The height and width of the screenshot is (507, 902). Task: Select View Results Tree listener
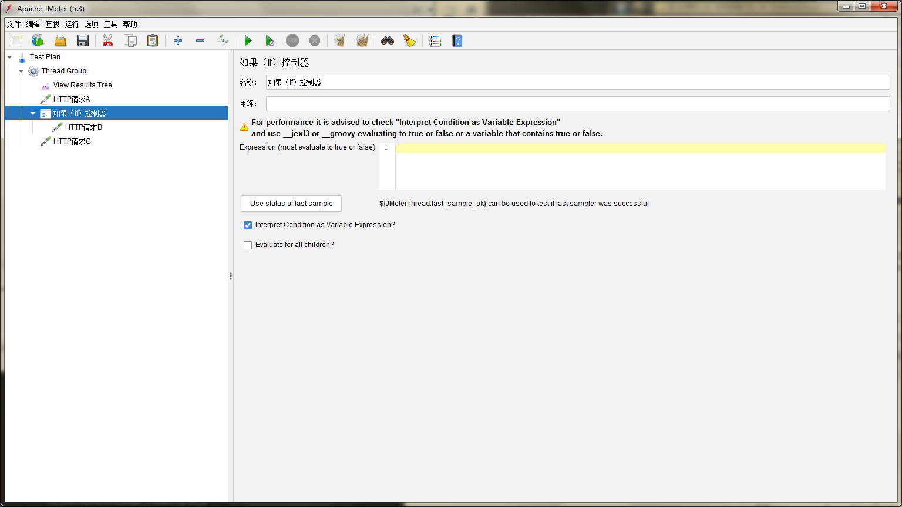pos(83,85)
